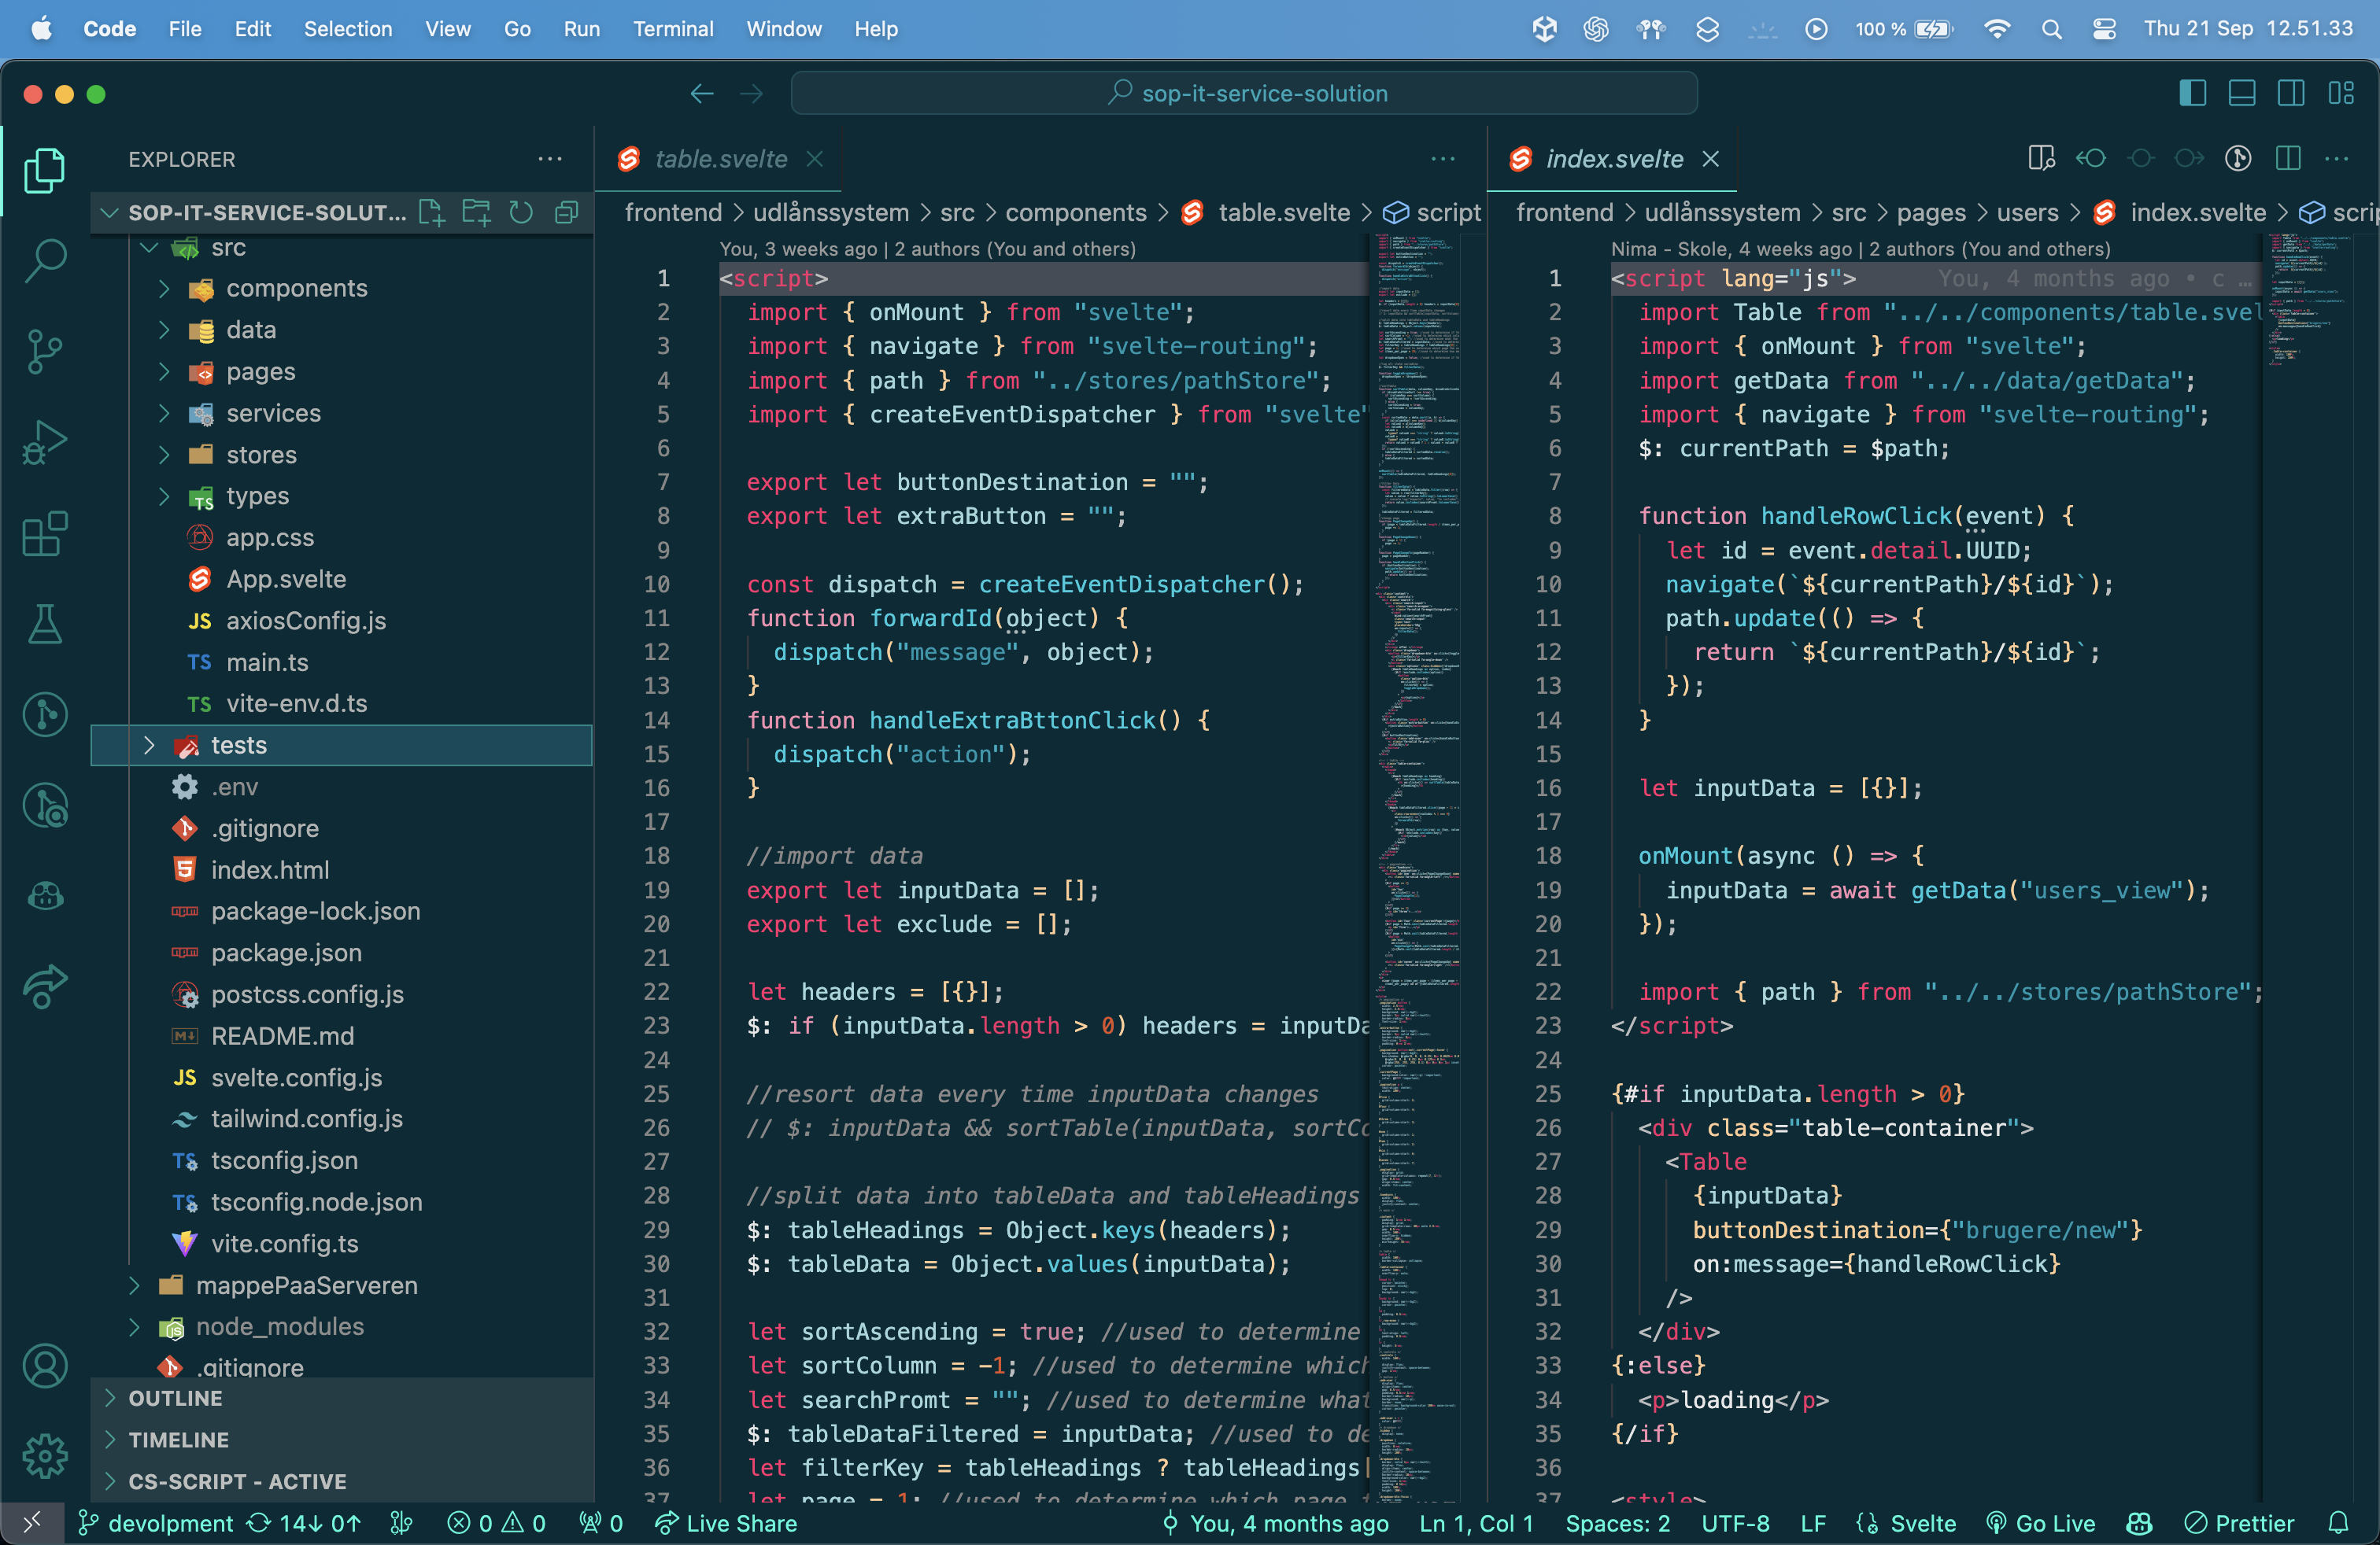The image size is (2380, 1545).
Task: Expand the CS-SCRIPT - ACTIVE section
Action: click(x=342, y=1481)
